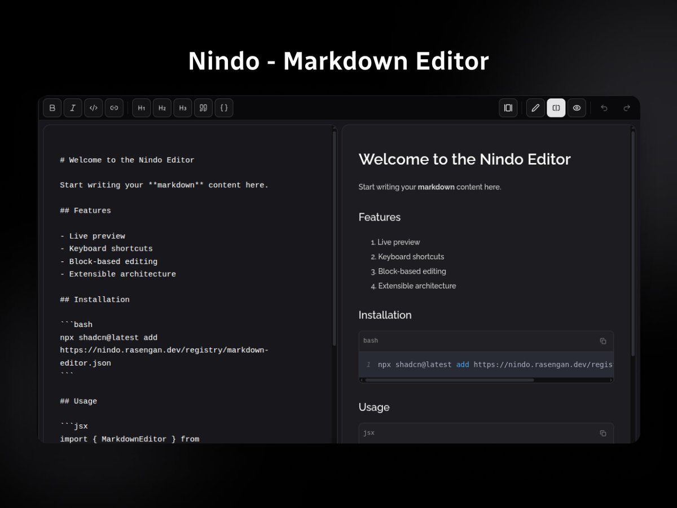Screen dimensions: 677x508
Task: Copy the bash code block
Action: click(603, 341)
